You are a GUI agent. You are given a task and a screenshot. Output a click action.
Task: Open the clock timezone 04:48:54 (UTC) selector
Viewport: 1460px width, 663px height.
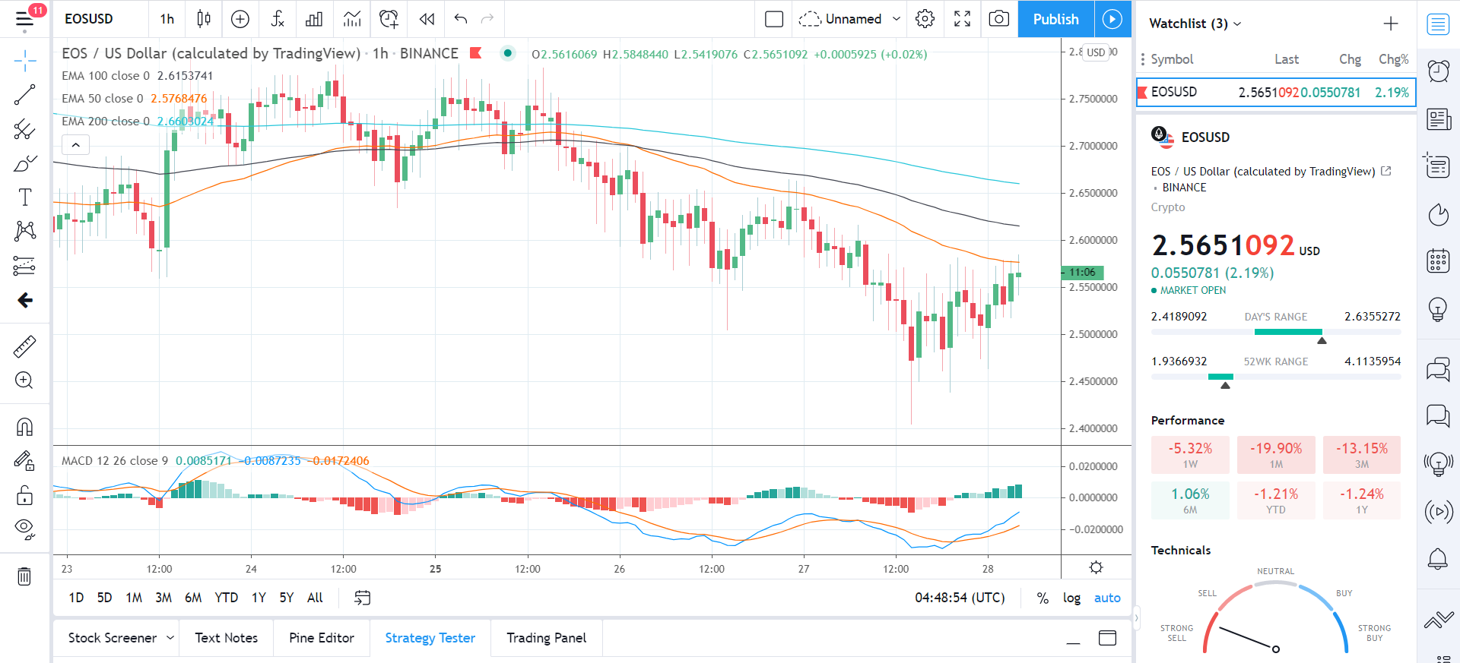[x=960, y=598]
